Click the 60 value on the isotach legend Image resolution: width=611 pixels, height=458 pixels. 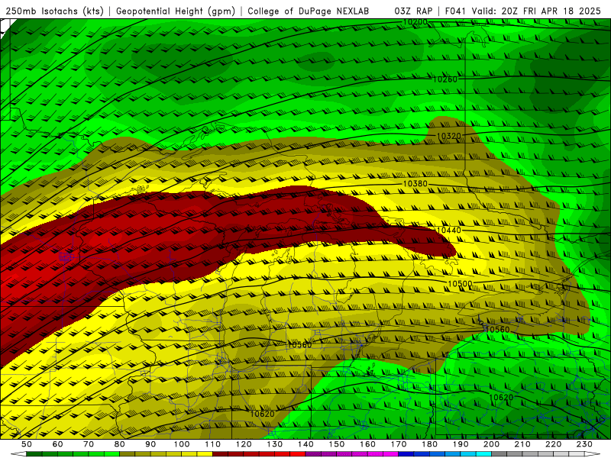coord(57,444)
